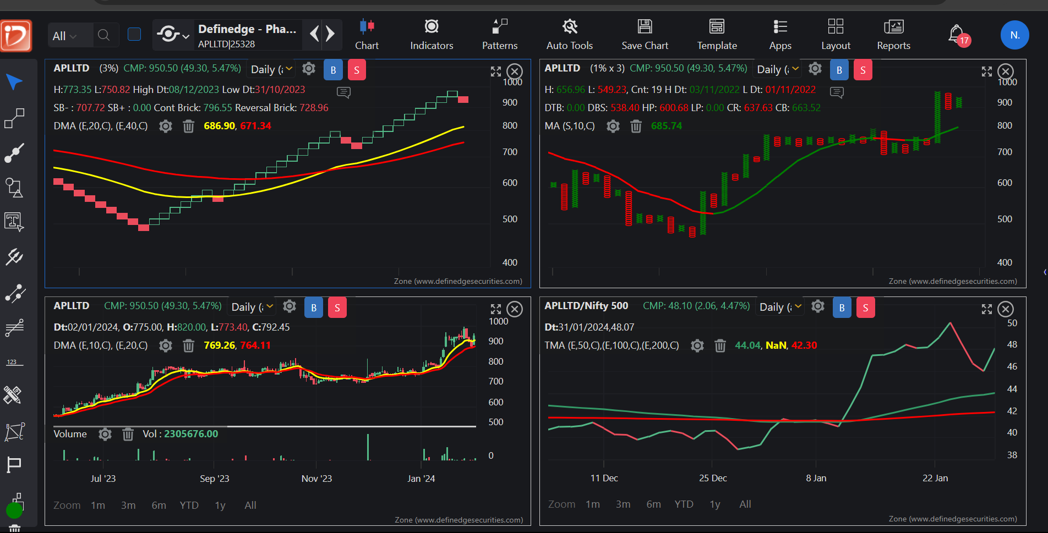Toggle the checkbox beside search box
Image resolution: width=1048 pixels, height=533 pixels.
134,34
